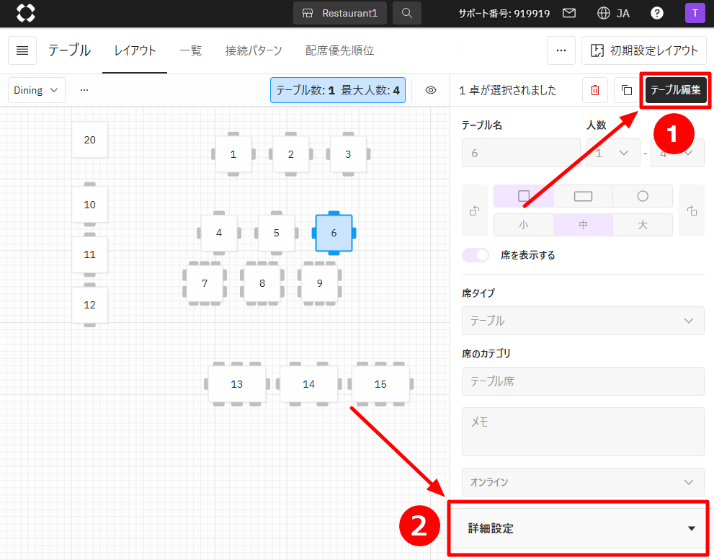Duplicate selected table with copy icon
The image size is (714, 560).
tap(627, 90)
